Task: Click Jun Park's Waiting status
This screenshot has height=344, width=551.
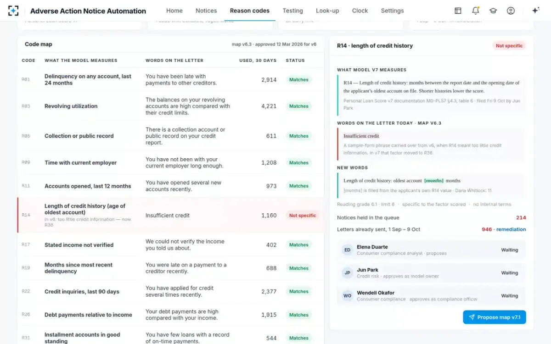Action: click(x=510, y=273)
